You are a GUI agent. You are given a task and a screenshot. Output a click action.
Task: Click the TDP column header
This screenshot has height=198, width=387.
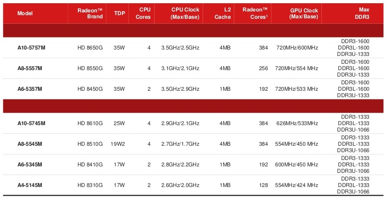tap(120, 13)
